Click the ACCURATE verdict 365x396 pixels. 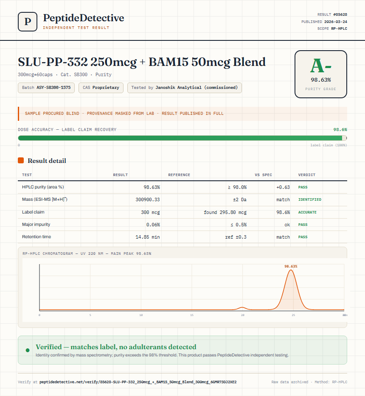[x=307, y=212]
